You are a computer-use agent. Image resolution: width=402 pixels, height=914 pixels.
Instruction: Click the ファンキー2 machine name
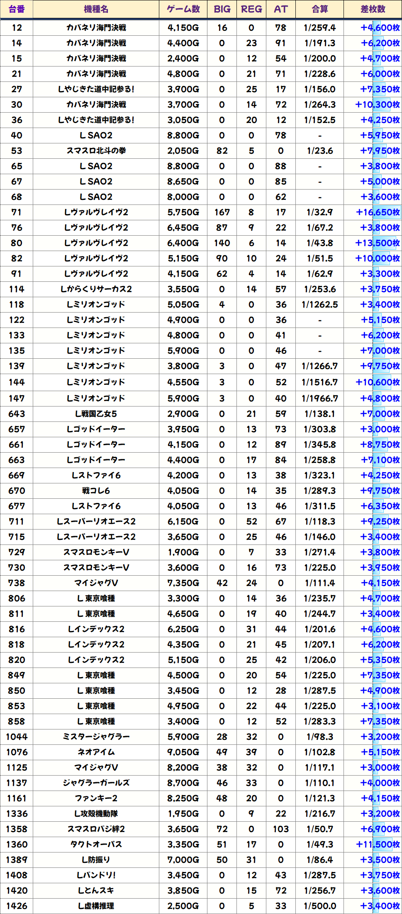(96, 798)
